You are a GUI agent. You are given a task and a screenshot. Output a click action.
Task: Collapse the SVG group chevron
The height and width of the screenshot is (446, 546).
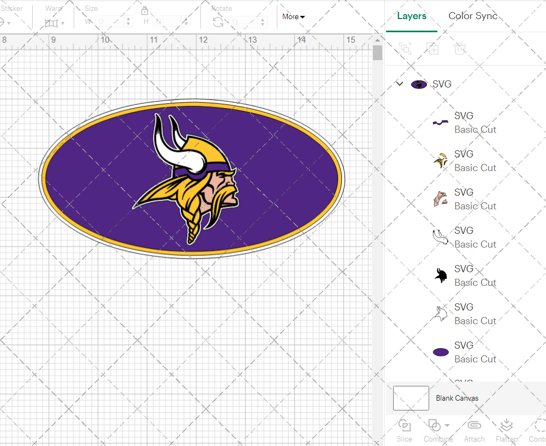(400, 84)
